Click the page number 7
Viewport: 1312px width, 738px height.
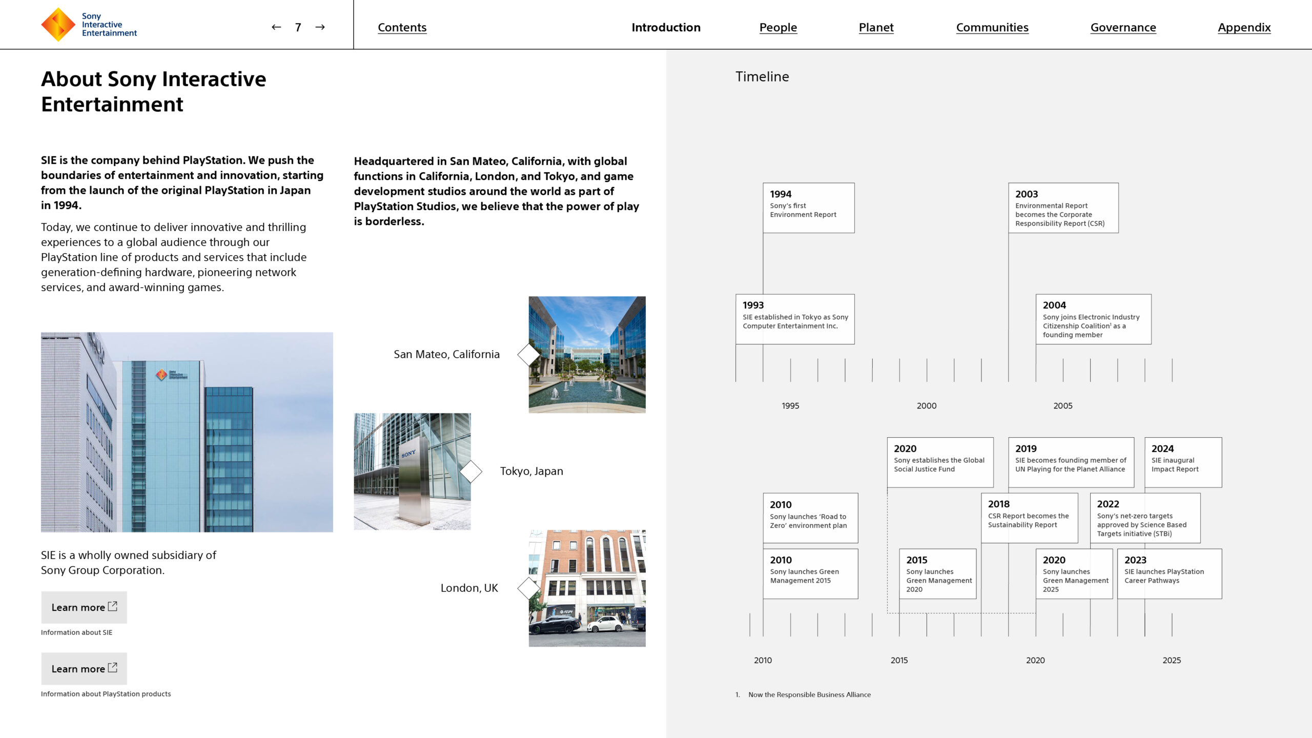pos(298,27)
